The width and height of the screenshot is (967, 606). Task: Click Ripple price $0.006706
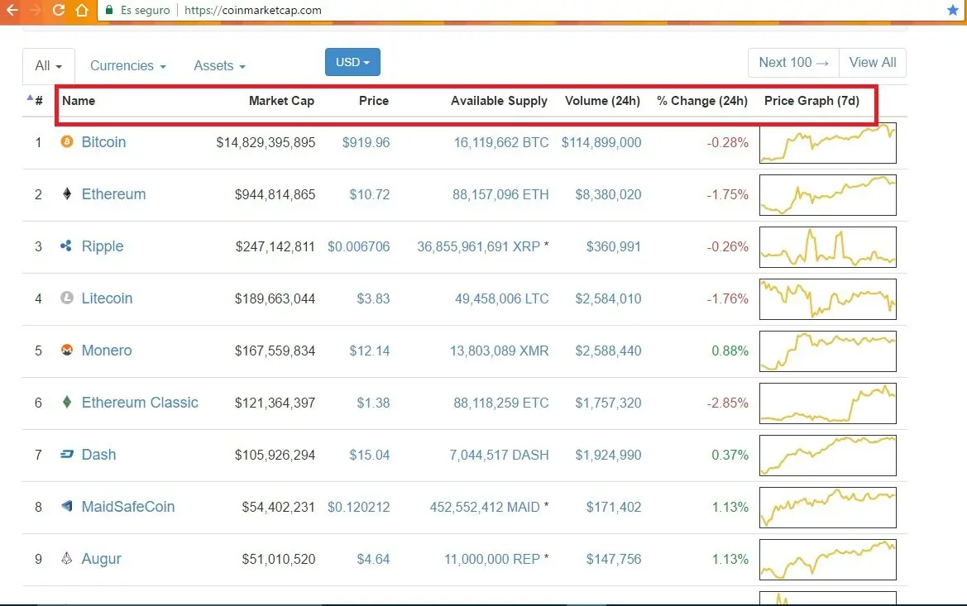358,246
